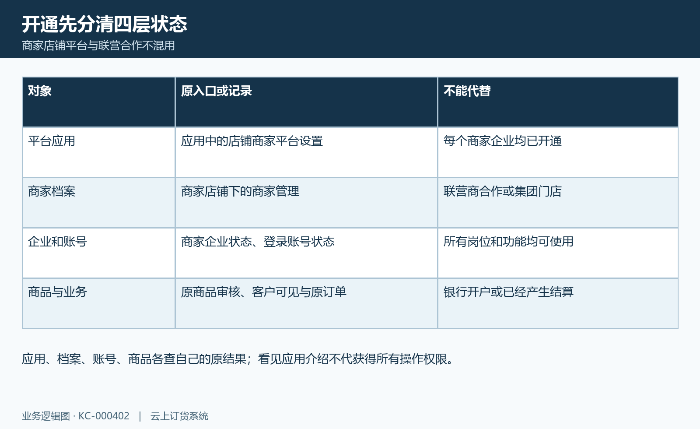Select the 商家企业状态、登录账号状态 cell
700x429 pixels.
[x=306, y=253]
